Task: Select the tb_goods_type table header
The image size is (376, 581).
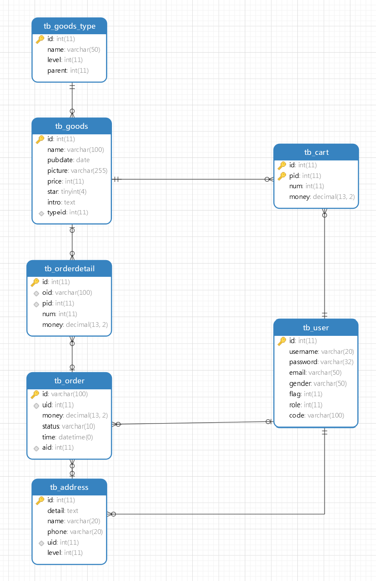Action: 69,26
